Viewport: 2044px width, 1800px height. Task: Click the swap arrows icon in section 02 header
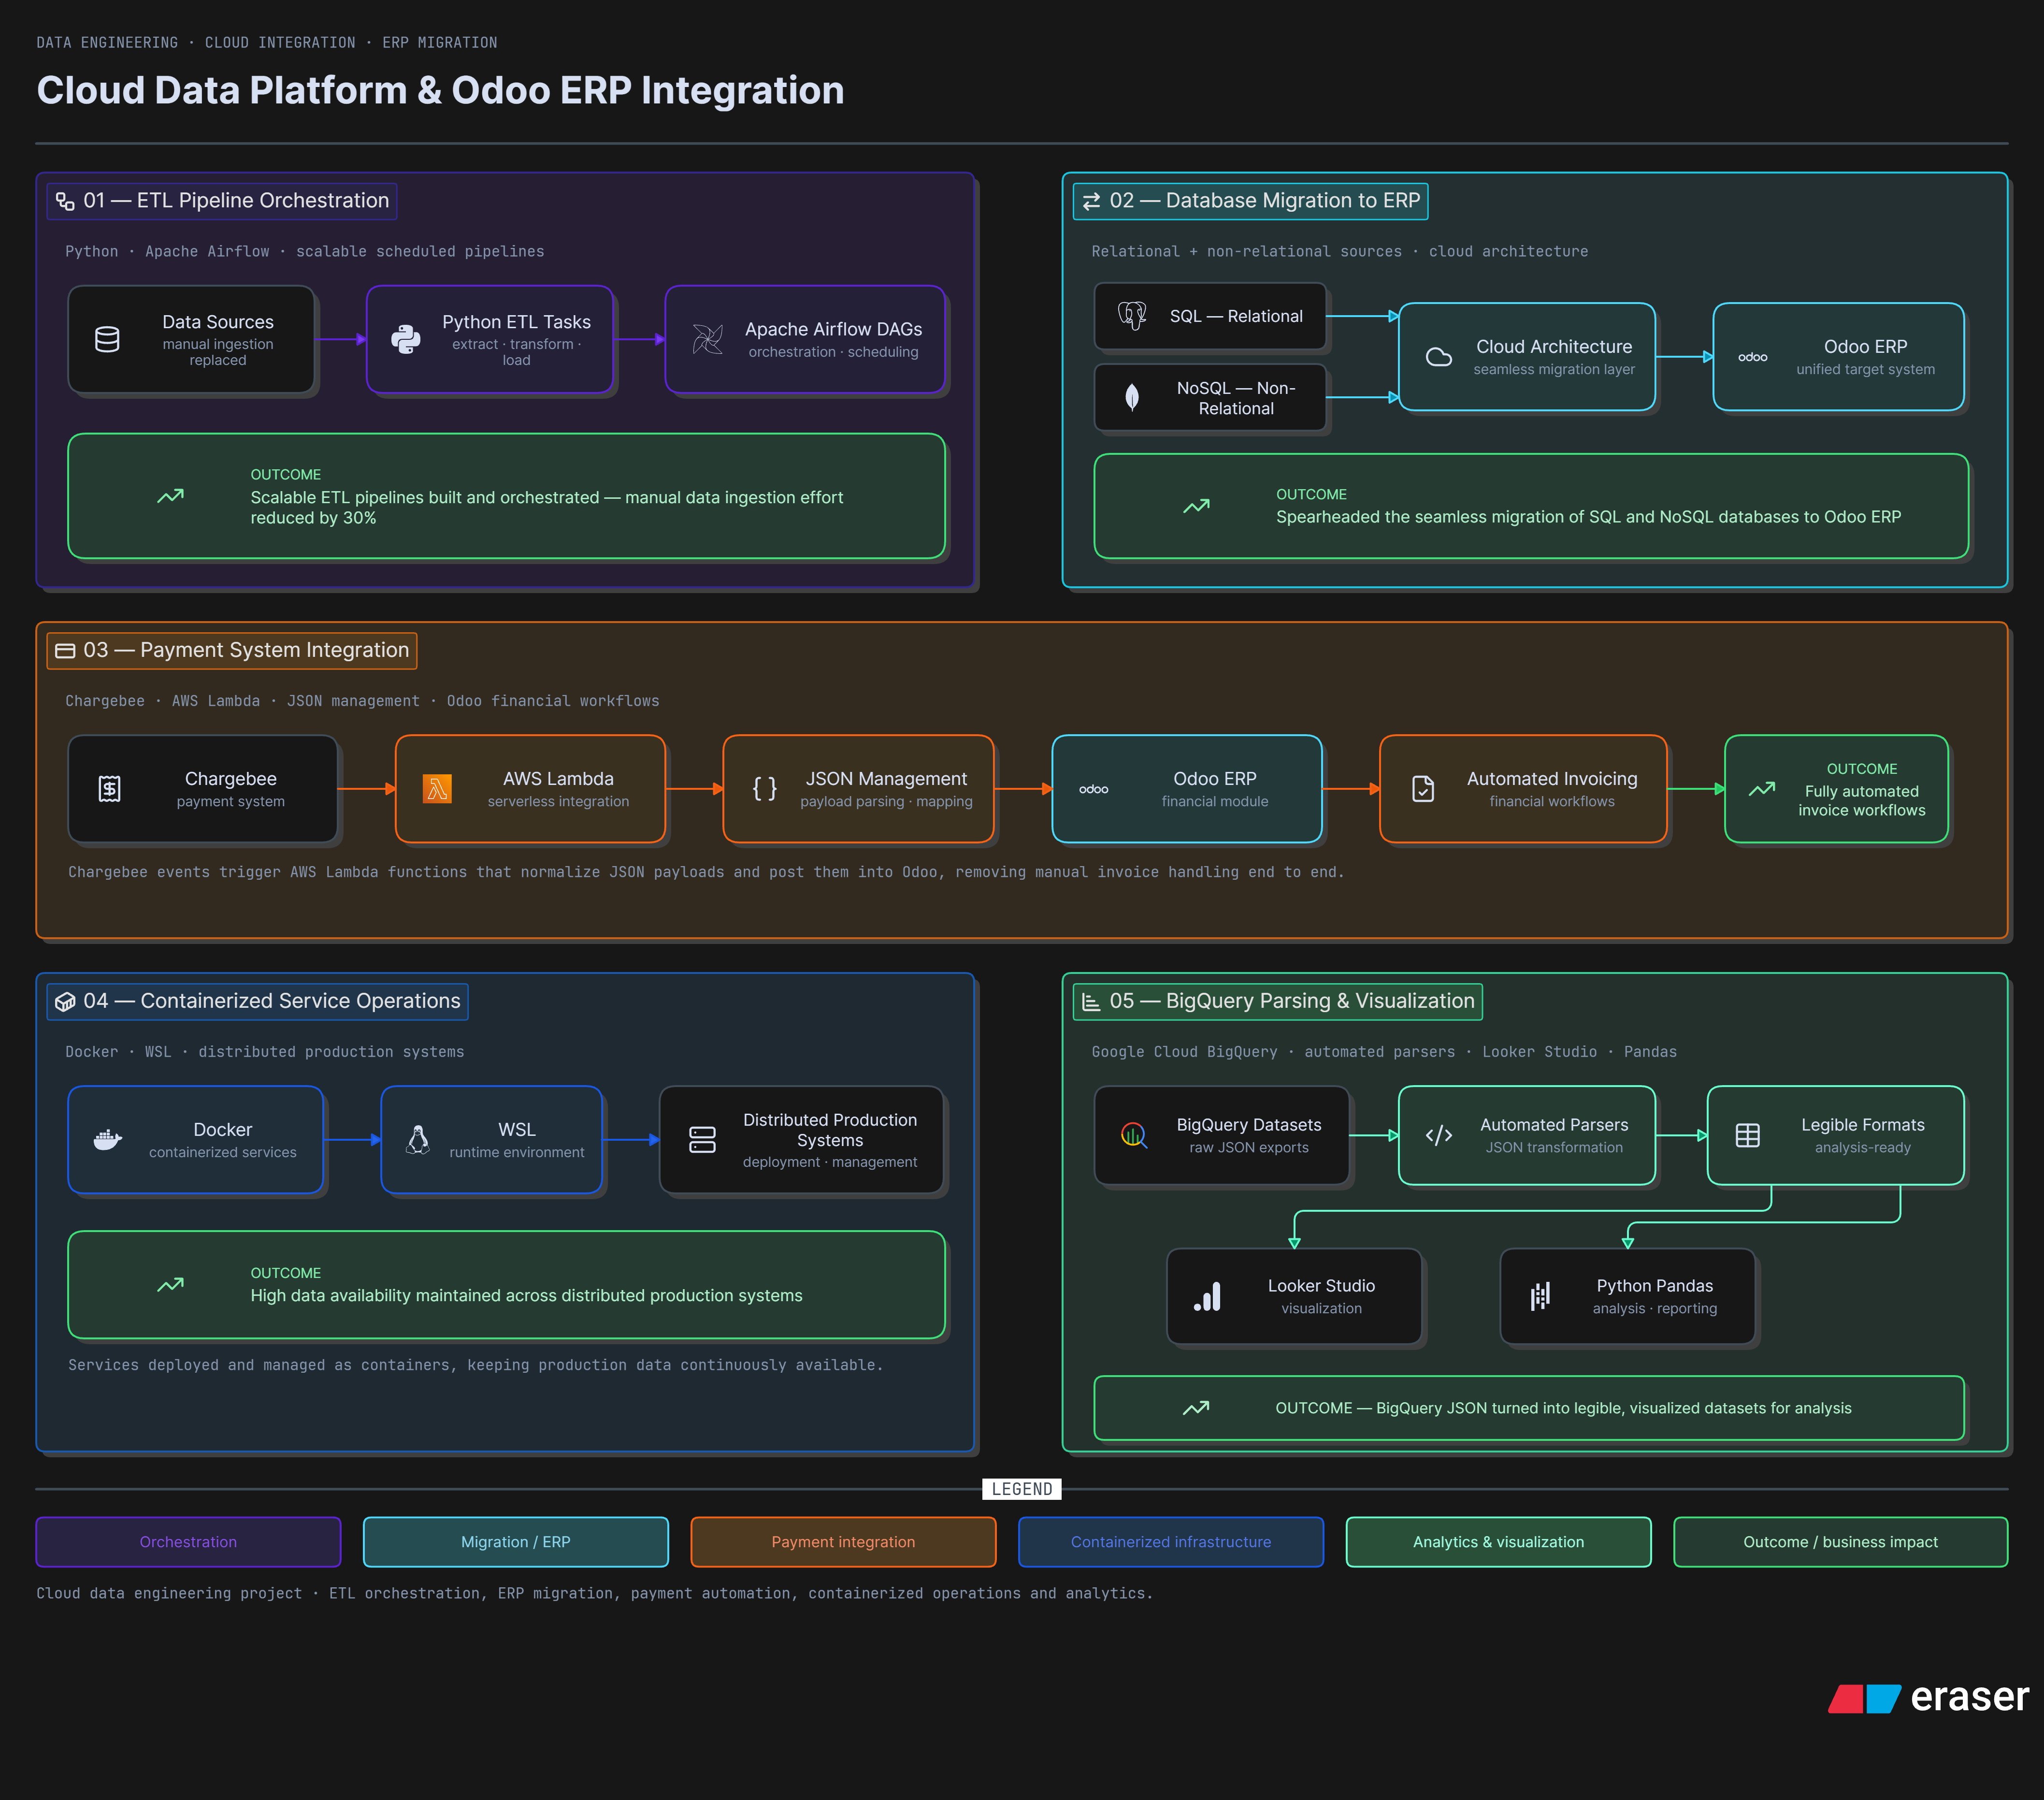click(x=1091, y=201)
